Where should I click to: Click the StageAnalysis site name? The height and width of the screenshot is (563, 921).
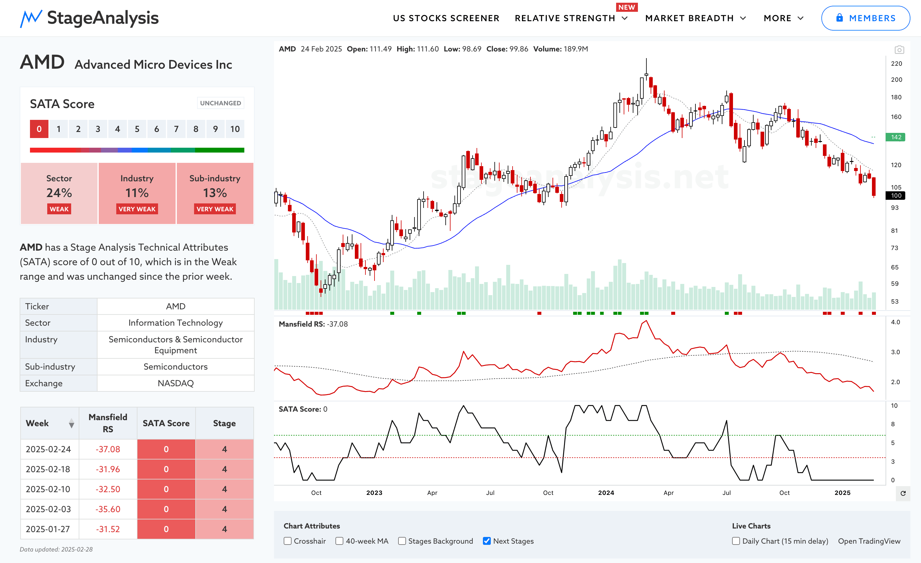click(x=103, y=18)
